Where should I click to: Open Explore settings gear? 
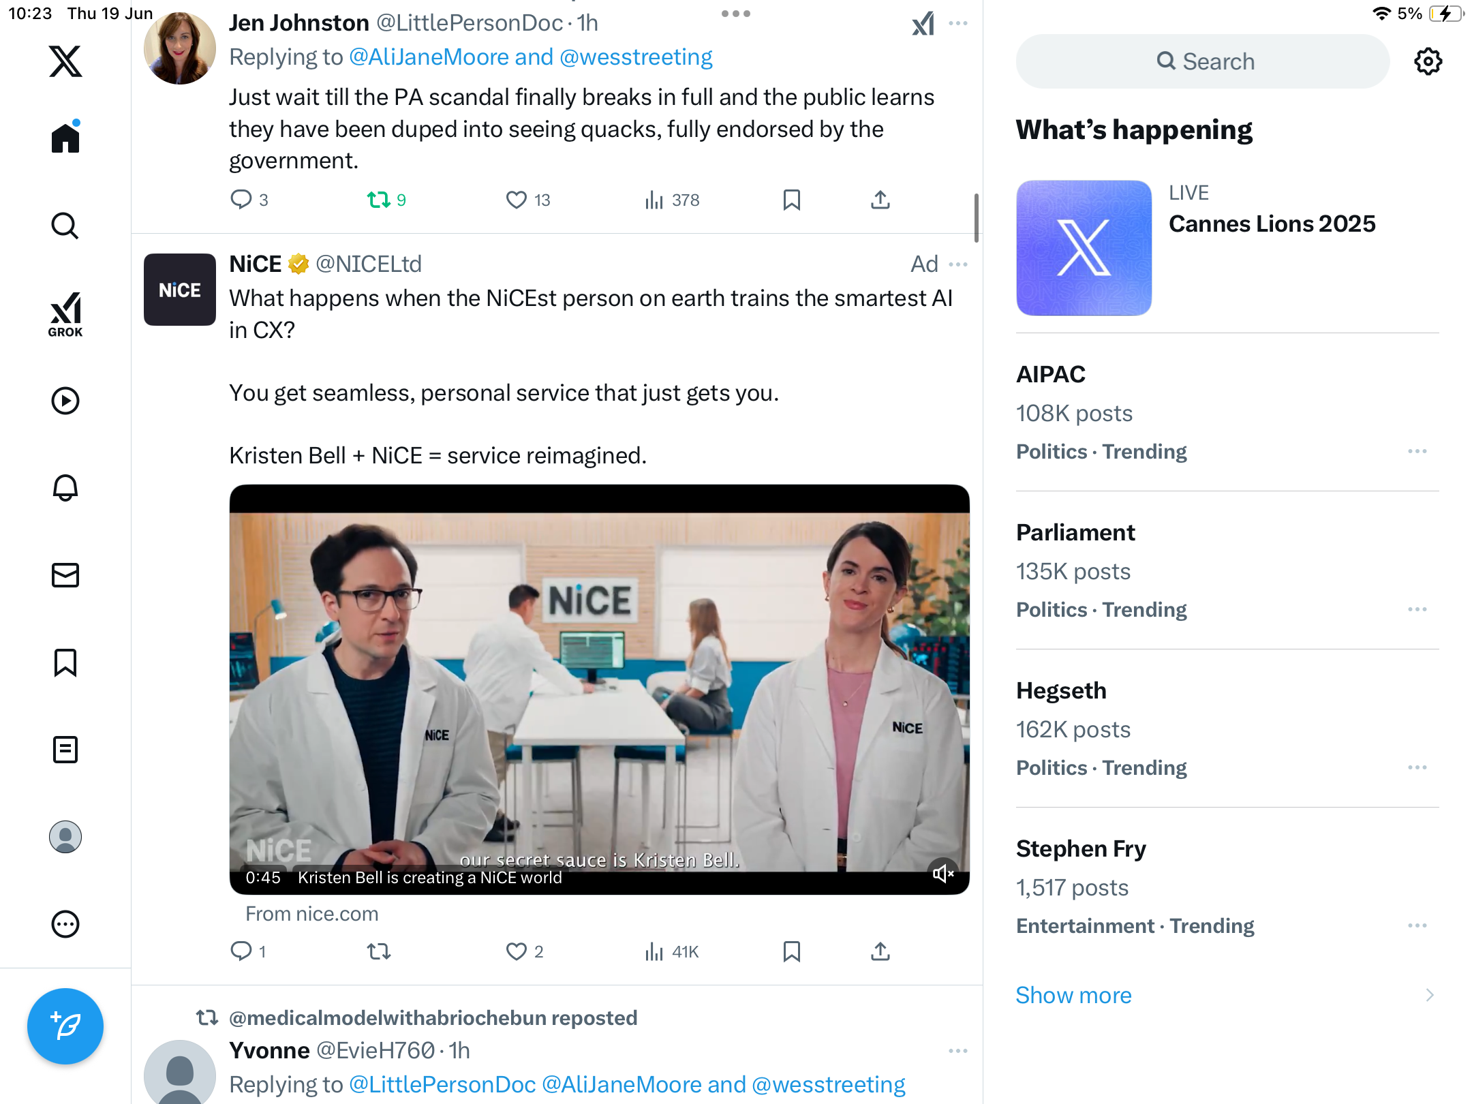tap(1428, 61)
